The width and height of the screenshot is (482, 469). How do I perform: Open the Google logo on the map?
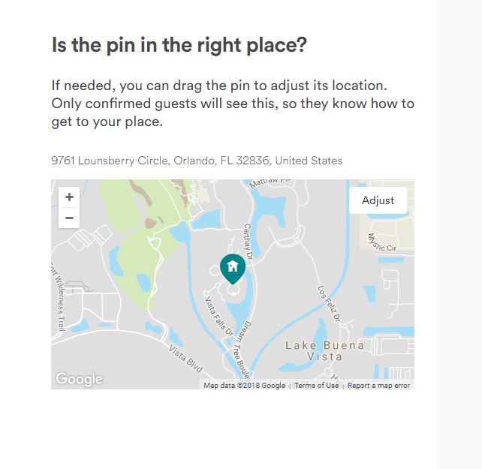[79, 379]
